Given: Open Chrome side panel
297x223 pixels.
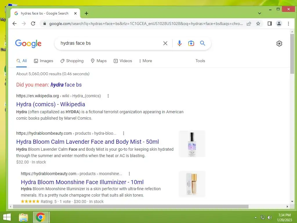Looking at the screenshot, I should pyautogui.click(x=269, y=24).
